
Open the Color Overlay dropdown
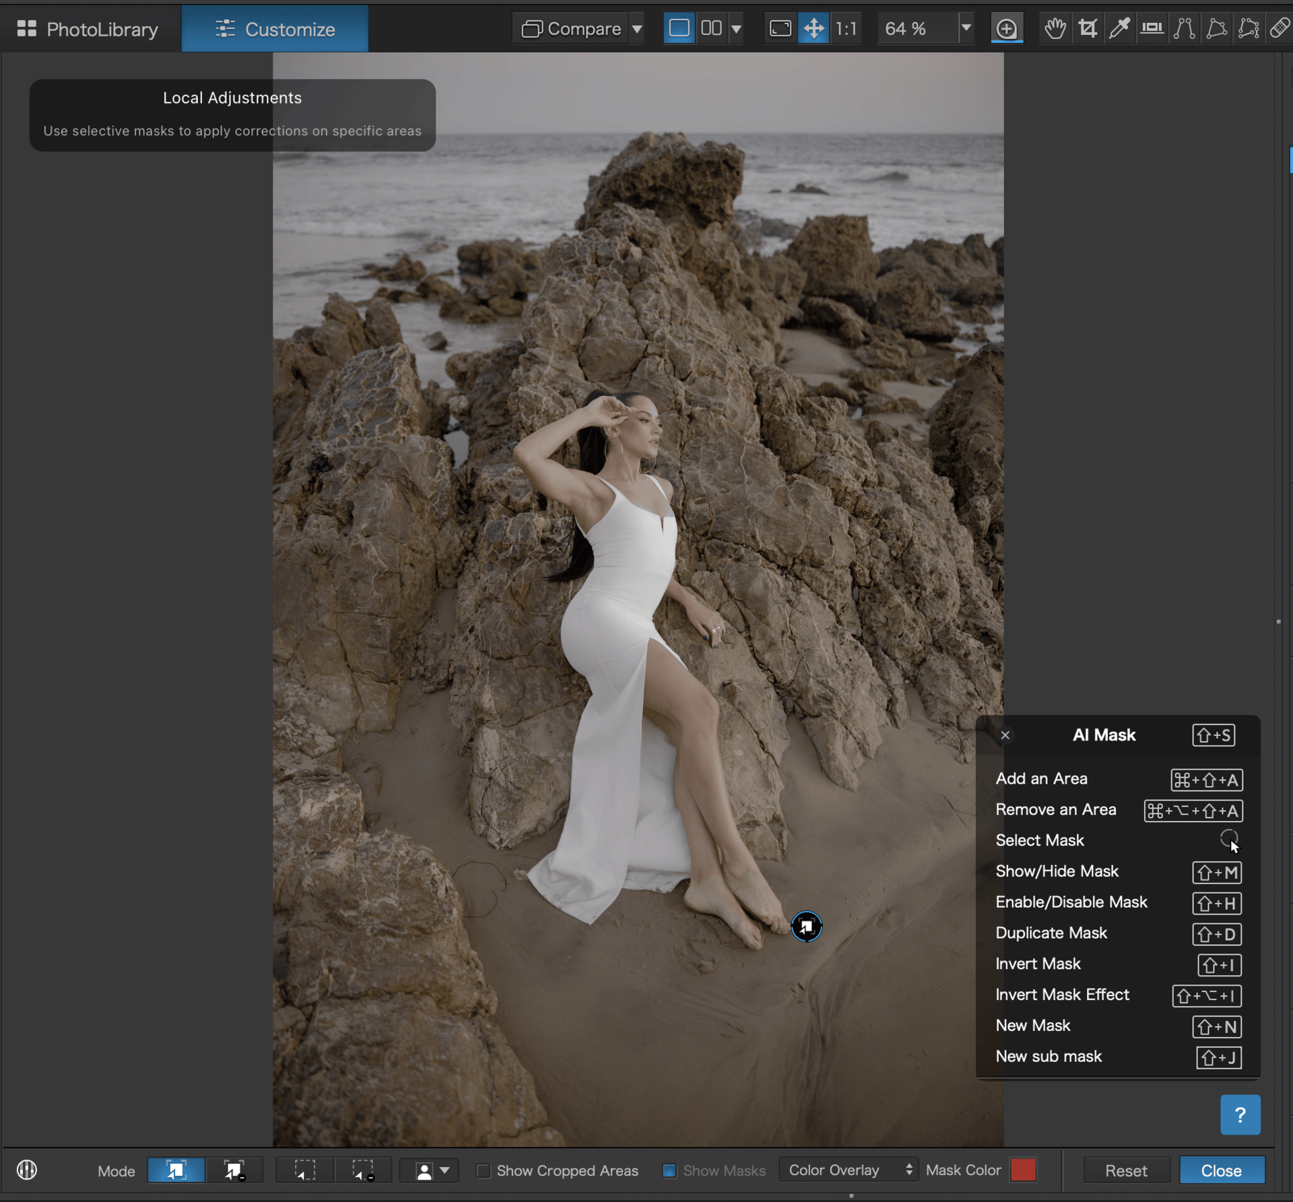tap(849, 1170)
